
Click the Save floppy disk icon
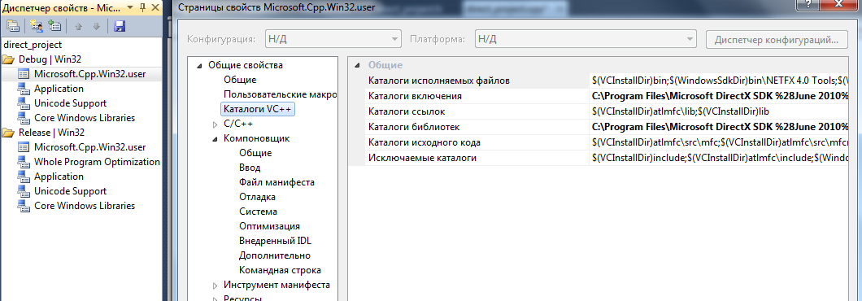120,26
